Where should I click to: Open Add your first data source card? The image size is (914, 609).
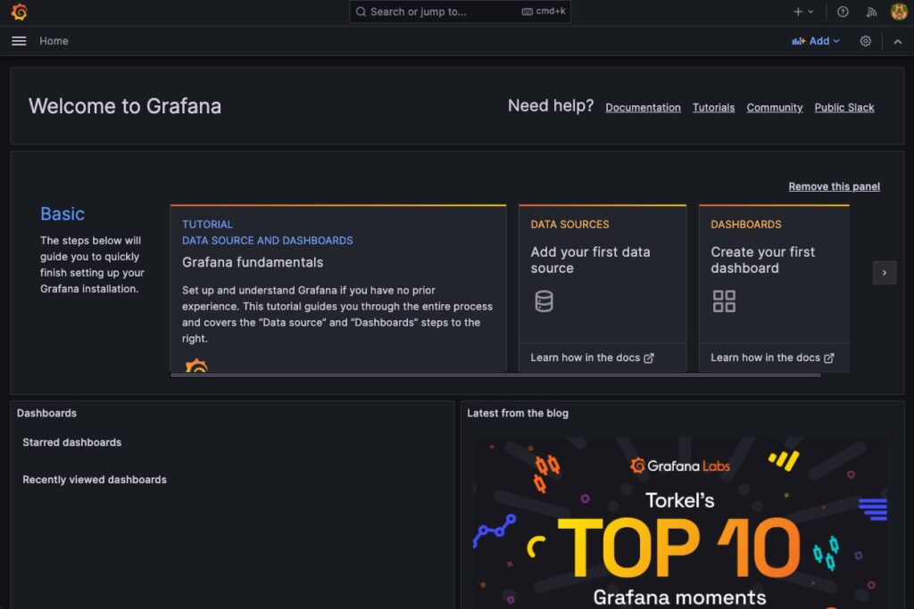coord(602,288)
